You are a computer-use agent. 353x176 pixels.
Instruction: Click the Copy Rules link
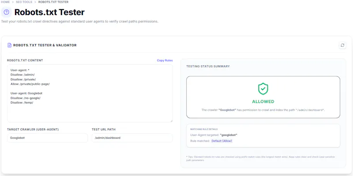coord(165,60)
